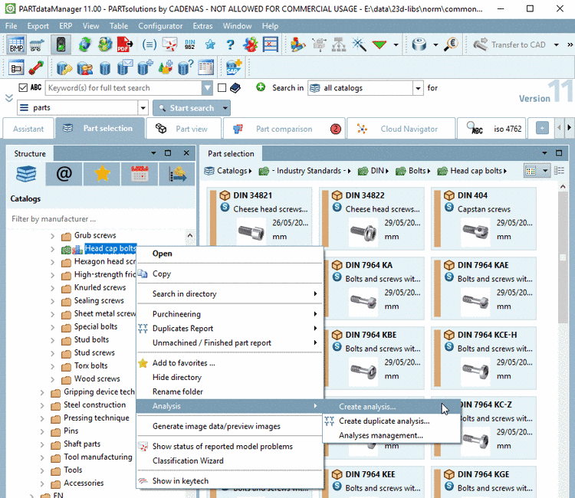Click the Start search button
Viewport: 575px width, 498px height.
[187, 108]
